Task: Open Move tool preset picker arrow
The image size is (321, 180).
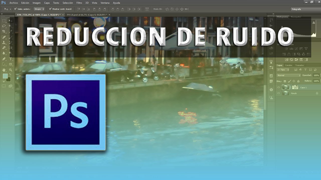Action: click(x=10, y=9)
